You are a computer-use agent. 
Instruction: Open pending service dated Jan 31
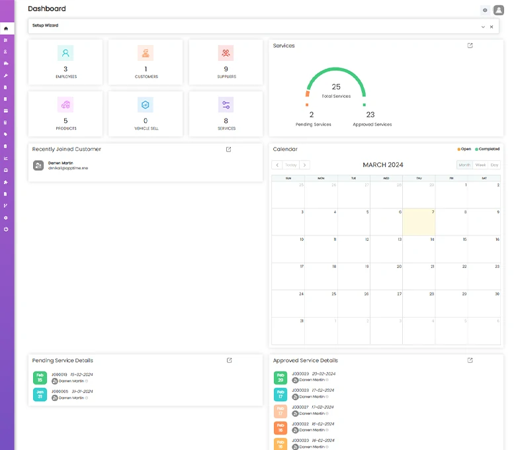click(x=40, y=394)
